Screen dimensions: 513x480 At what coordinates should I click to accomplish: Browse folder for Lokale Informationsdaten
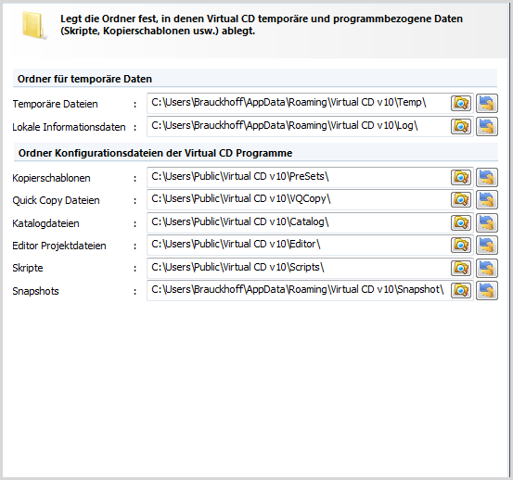pyautogui.click(x=461, y=126)
